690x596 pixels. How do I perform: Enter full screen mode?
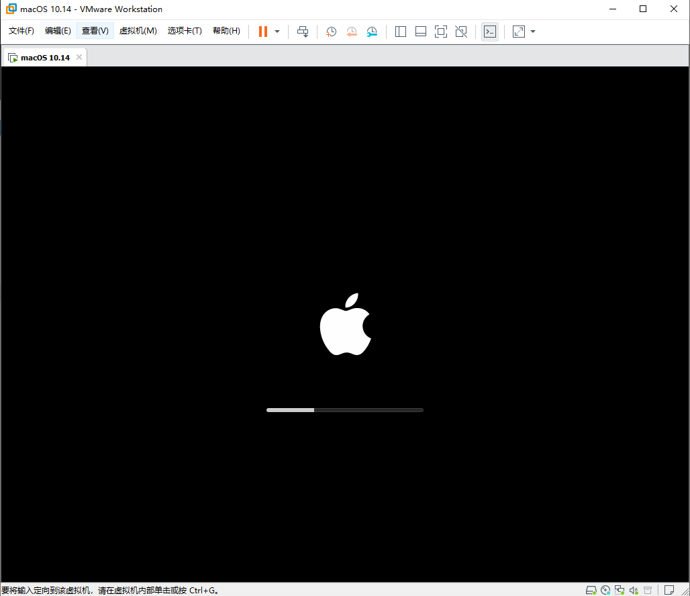click(441, 31)
